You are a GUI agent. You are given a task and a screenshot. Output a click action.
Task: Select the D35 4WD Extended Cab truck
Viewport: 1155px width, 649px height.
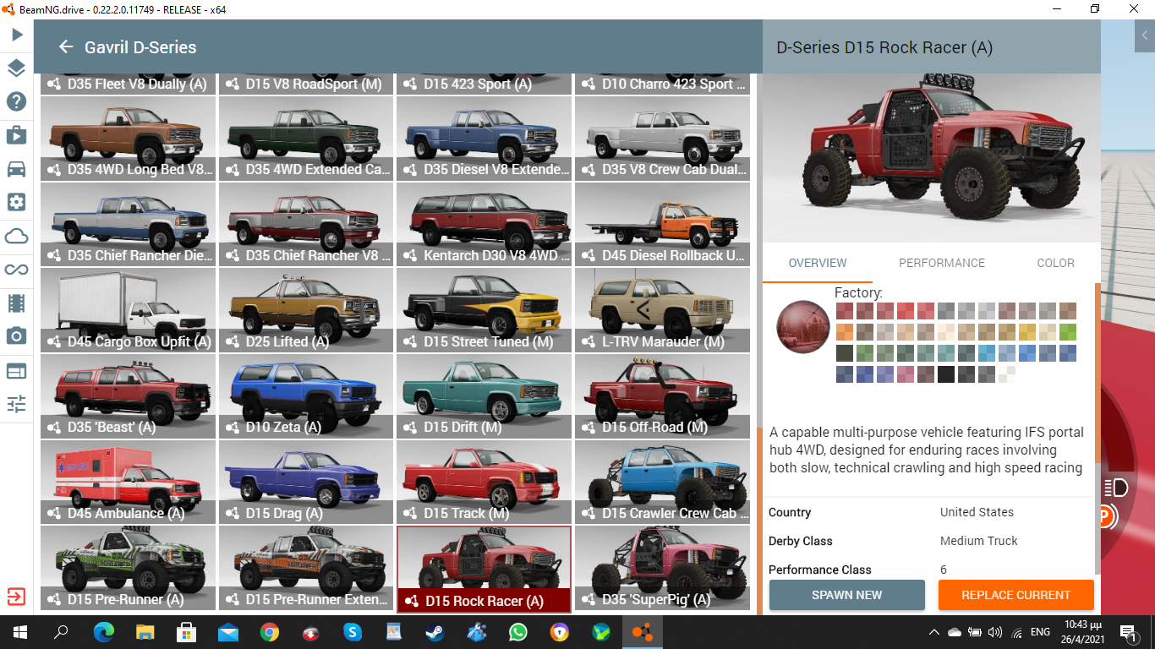307,138
